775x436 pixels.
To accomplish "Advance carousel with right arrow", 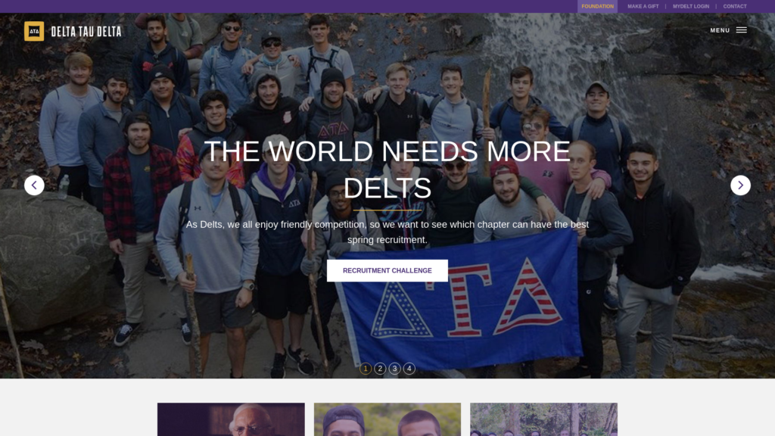I will [x=740, y=185].
